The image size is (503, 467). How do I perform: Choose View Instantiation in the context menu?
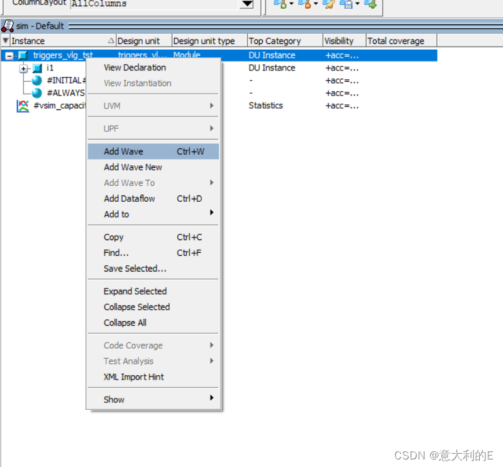point(153,84)
